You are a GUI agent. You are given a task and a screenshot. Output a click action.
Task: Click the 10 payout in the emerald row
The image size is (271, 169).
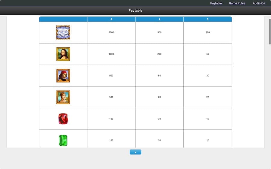click(208, 140)
